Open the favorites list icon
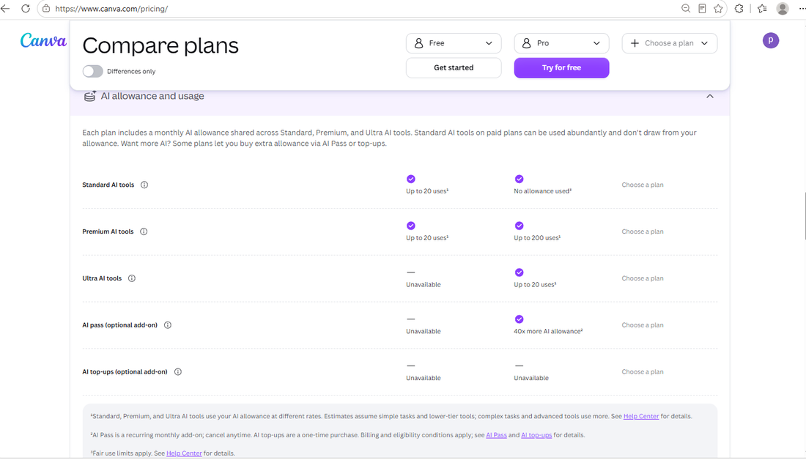Viewport: 806px width, 460px height. [762, 8]
